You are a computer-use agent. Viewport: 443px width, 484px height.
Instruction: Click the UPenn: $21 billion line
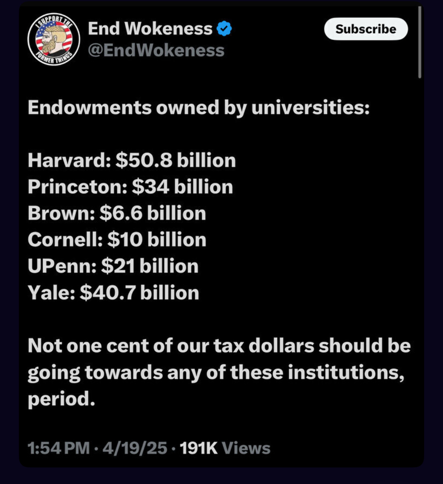coord(113,267)
